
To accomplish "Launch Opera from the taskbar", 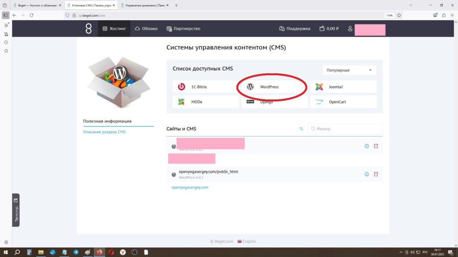I will pyautogui.click(x=111, y=253).
